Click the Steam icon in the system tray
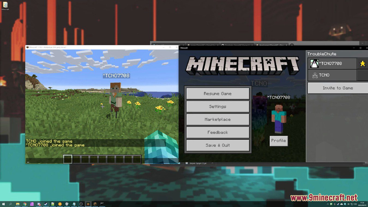Screen dimensions: 368x207 338,204
